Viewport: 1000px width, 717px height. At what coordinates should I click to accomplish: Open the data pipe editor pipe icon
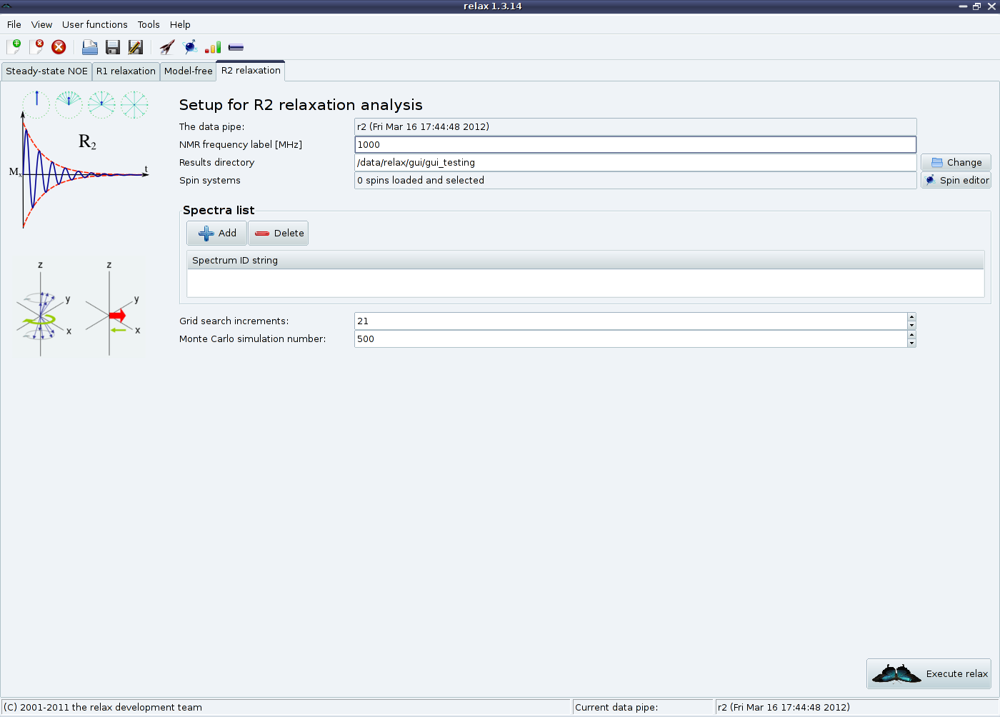coord(236,47)
